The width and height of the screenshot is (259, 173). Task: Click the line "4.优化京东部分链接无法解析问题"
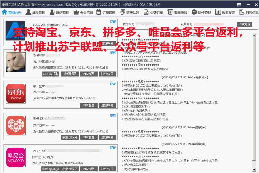(145, 115)
